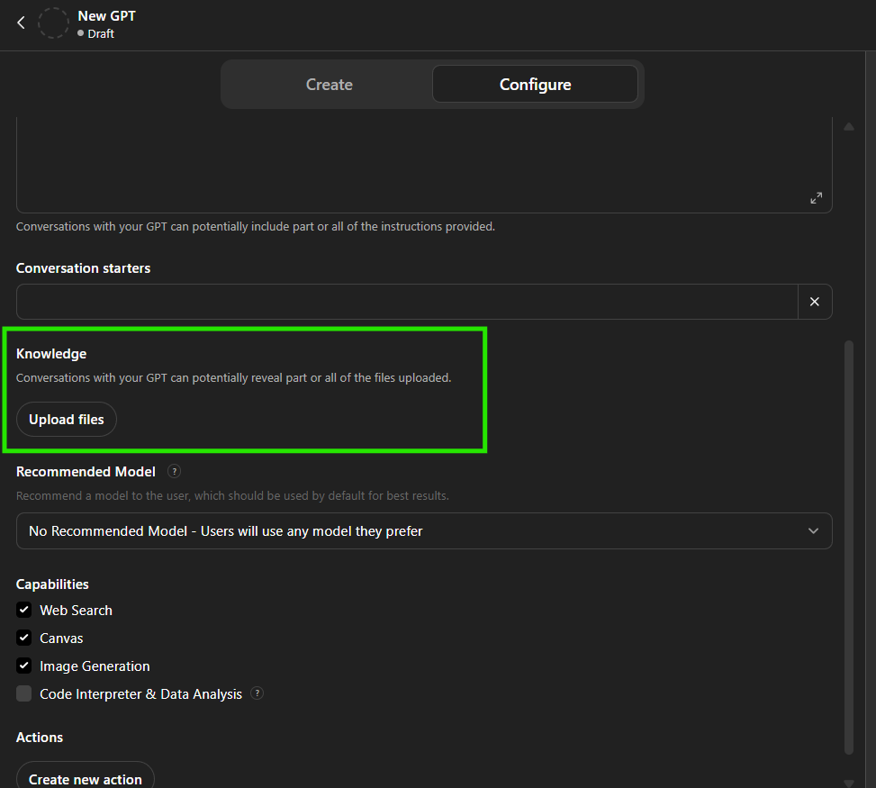Click inside the instructions text area

click(x=423, y=162)
